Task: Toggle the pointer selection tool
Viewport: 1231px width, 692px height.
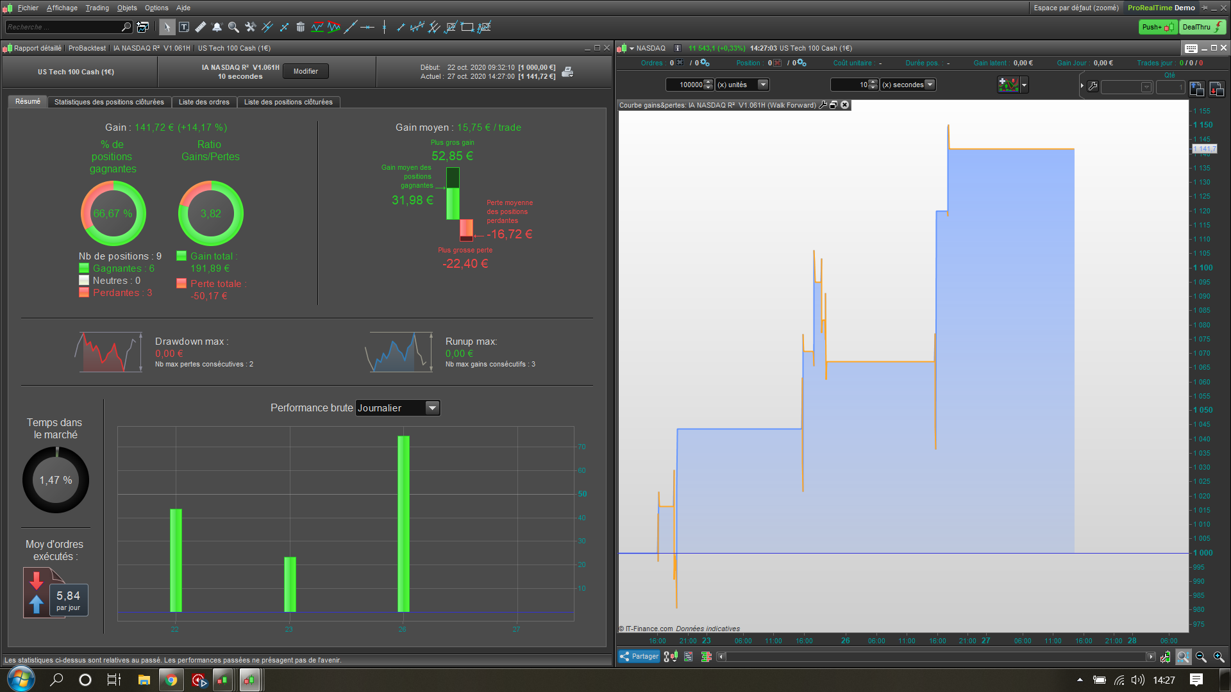Action: (x=167, y=27)
